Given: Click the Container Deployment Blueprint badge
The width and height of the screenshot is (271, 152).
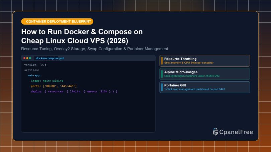Looking at the screenshot, I should [57, 22].
